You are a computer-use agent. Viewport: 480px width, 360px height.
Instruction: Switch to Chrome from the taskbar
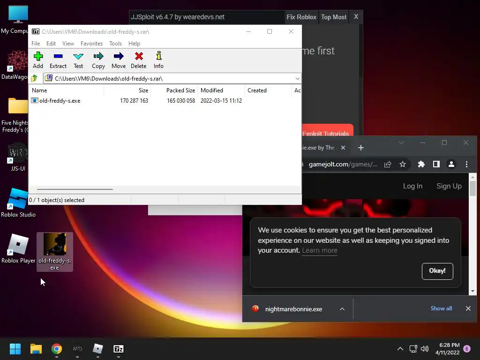click(x=57, y=349)
